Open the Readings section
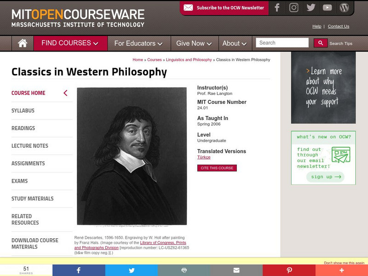 click(x=23, y=128)
